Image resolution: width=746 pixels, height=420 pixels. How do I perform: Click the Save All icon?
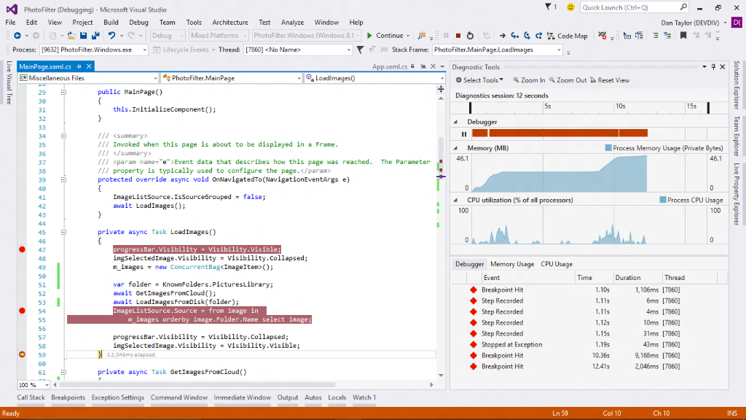click(95, 36)
